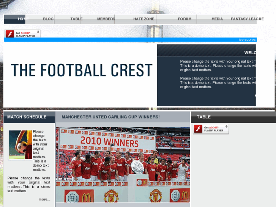Click Get Adobe Flash Player badge under TABLE
The width and height of the screenshot is (276, 207).
(x=211, y=129)
